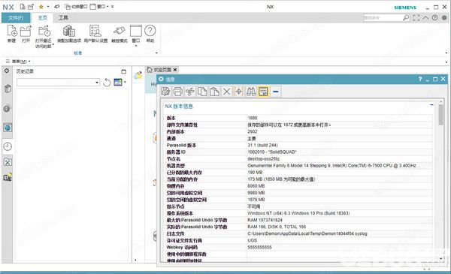Click the Print icon in Information window
Screen dimensions: 451x274
click(177, 92)
